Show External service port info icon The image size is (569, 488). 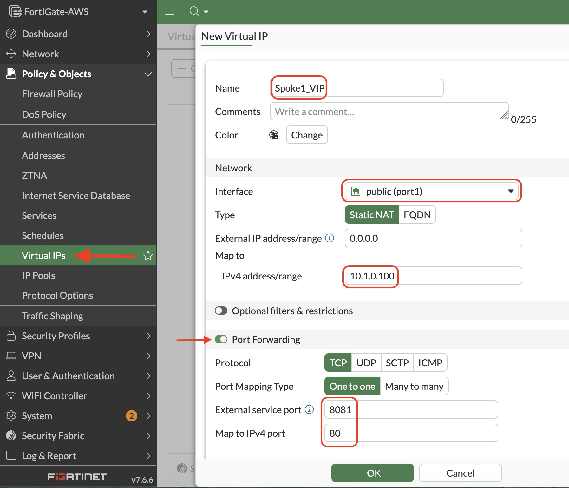point(309,409)
